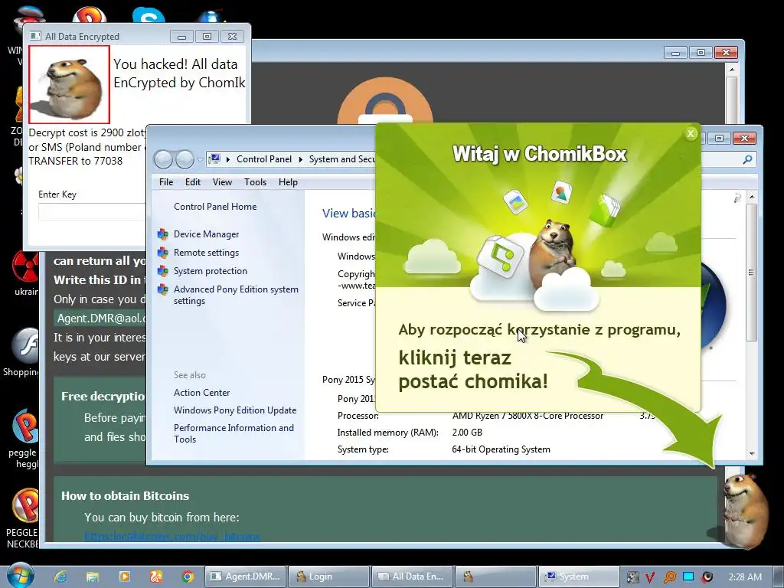Click the unlabeled hamster taskbar button

click(x=495, y=577)
